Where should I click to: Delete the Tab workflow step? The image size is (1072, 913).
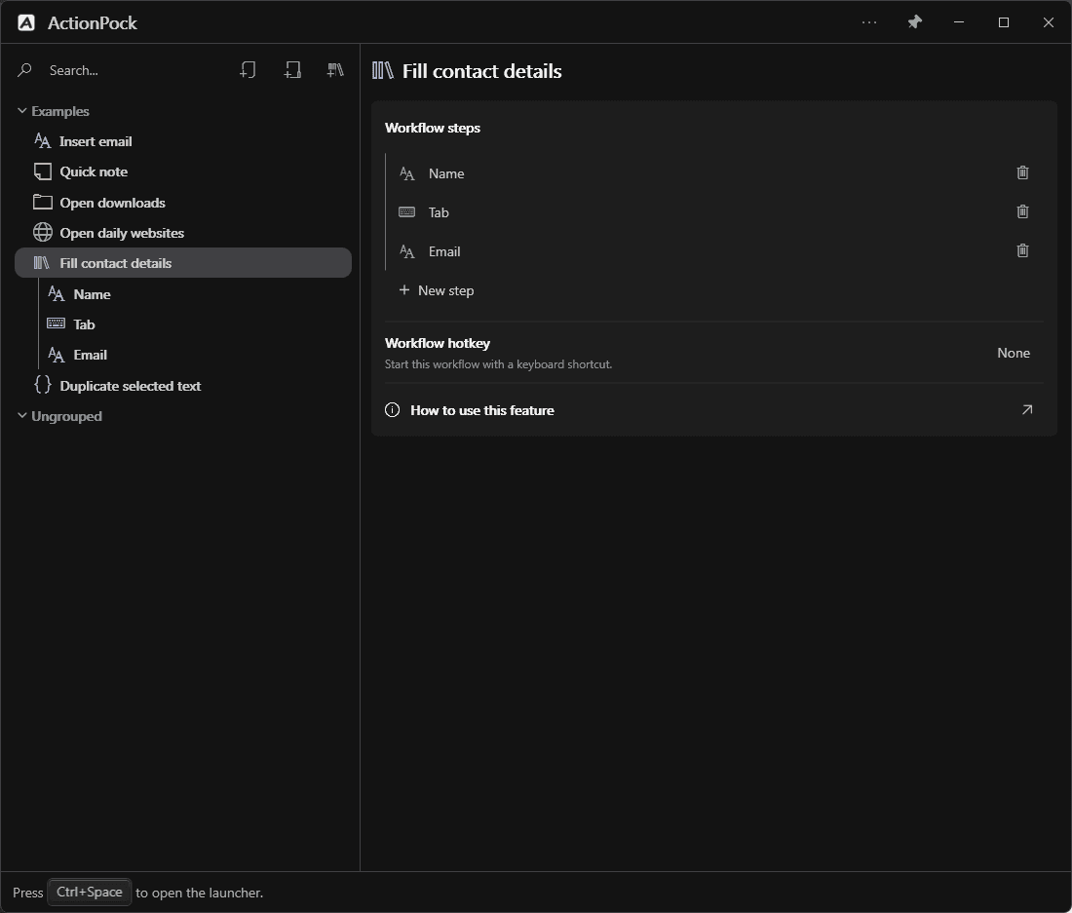coord(1022,211)
